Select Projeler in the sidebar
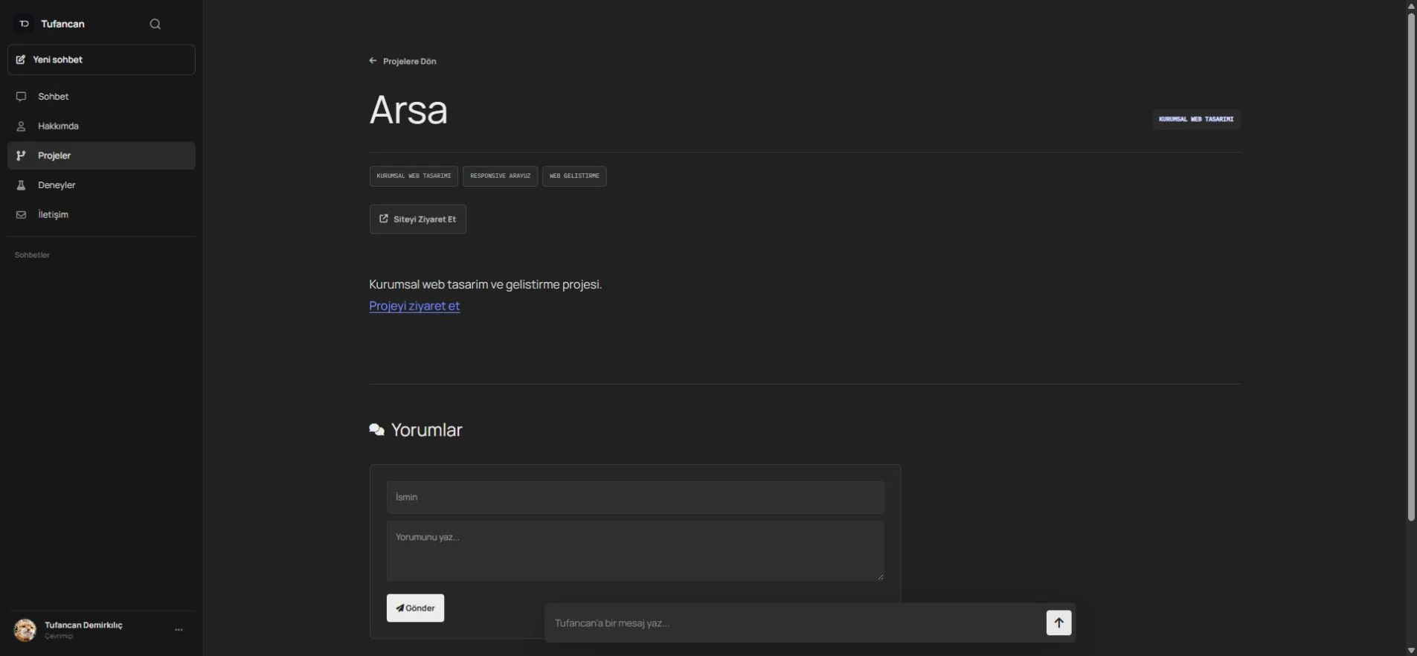Viewport: 1417px width, 656px height. [x=101, y=155]
